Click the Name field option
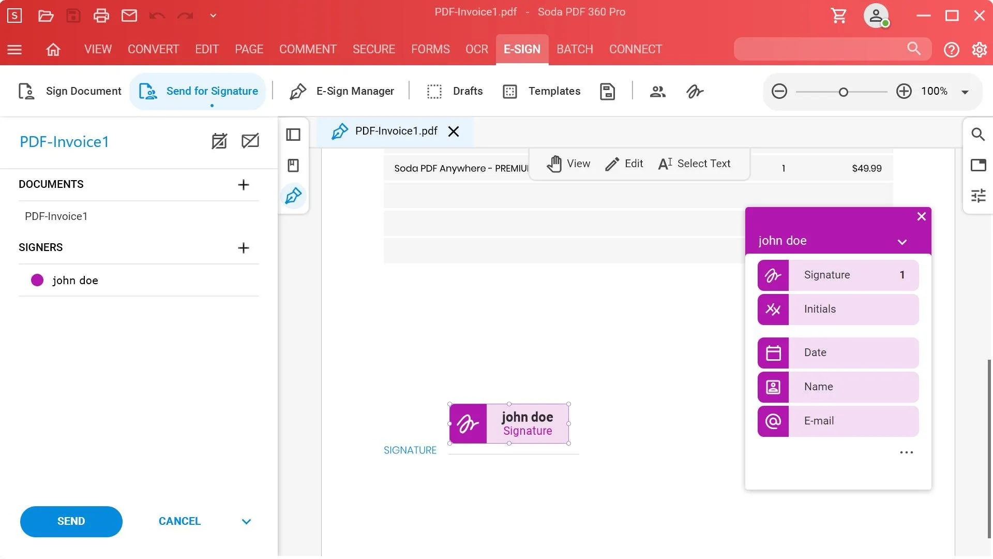Viewport: 993px width, 559px height. (x=838, y=387)
